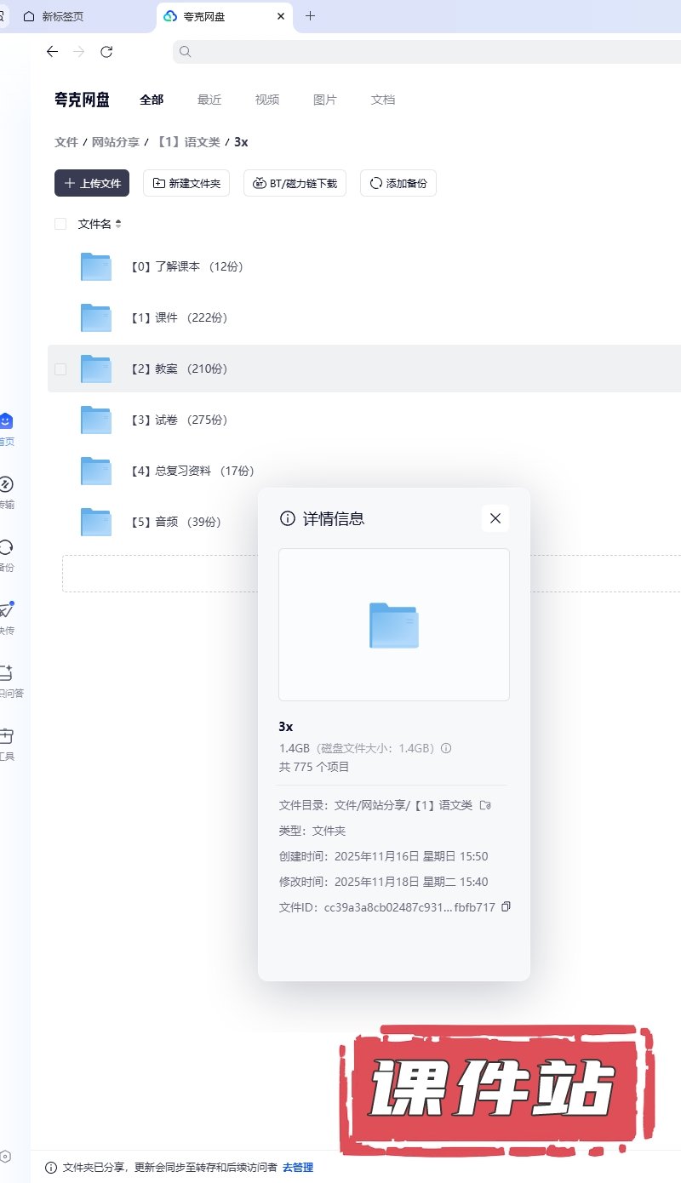Open the 备份 (backup) sidebar icon
Screen dimensions: 681x1183
pyautogui.click(x=6, y=548)
